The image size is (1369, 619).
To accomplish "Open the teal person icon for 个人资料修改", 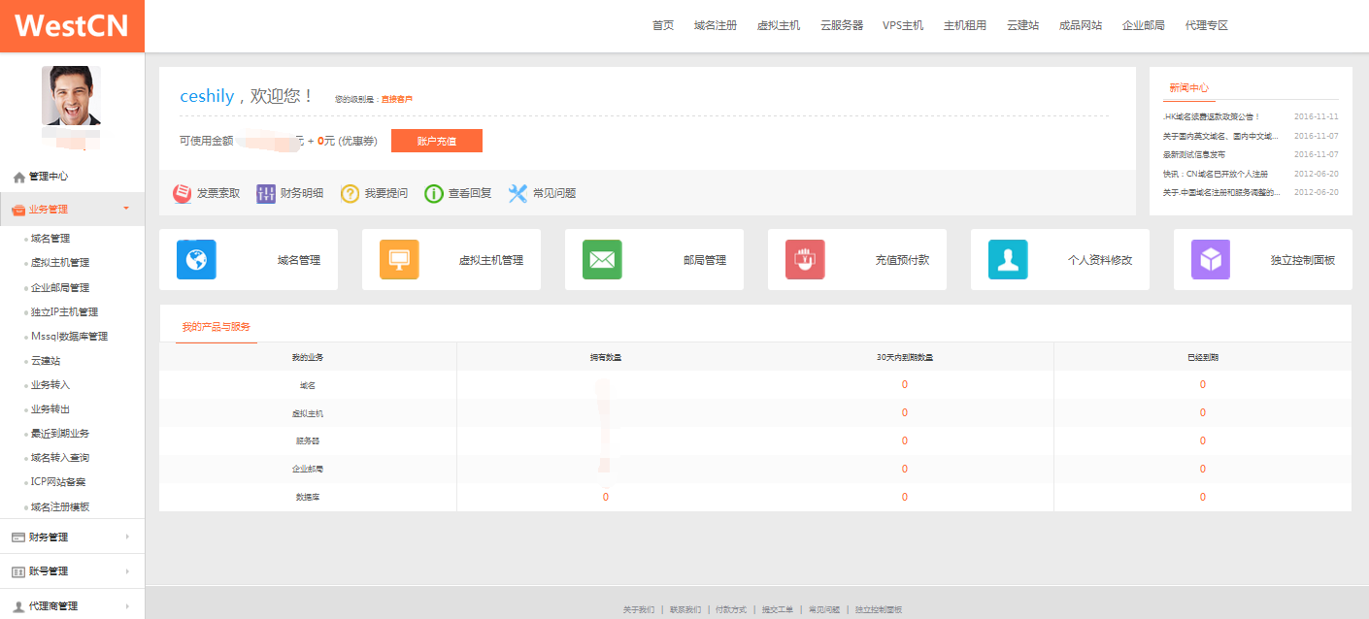I will (x=1008, y=260).
